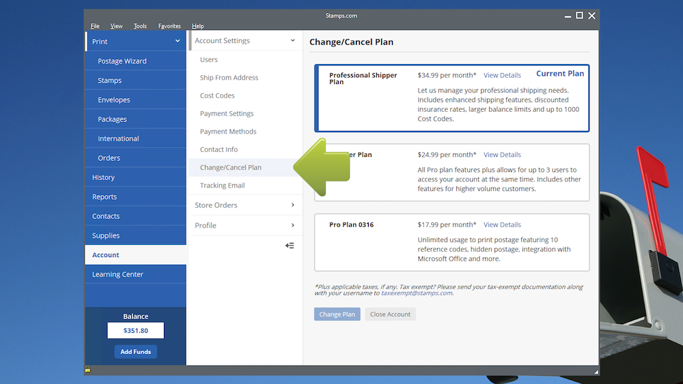This screenshot has width=683, height=384.
Task: Expand the Store Orders section
Action: (x=293, y=205)
